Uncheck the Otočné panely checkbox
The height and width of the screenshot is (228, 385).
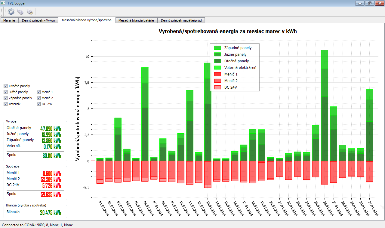(x=6, y=86)
